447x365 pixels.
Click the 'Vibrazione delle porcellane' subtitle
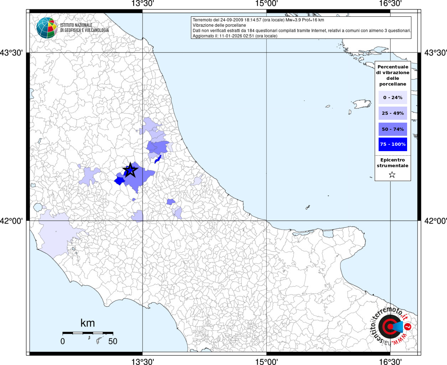point(219,25)
